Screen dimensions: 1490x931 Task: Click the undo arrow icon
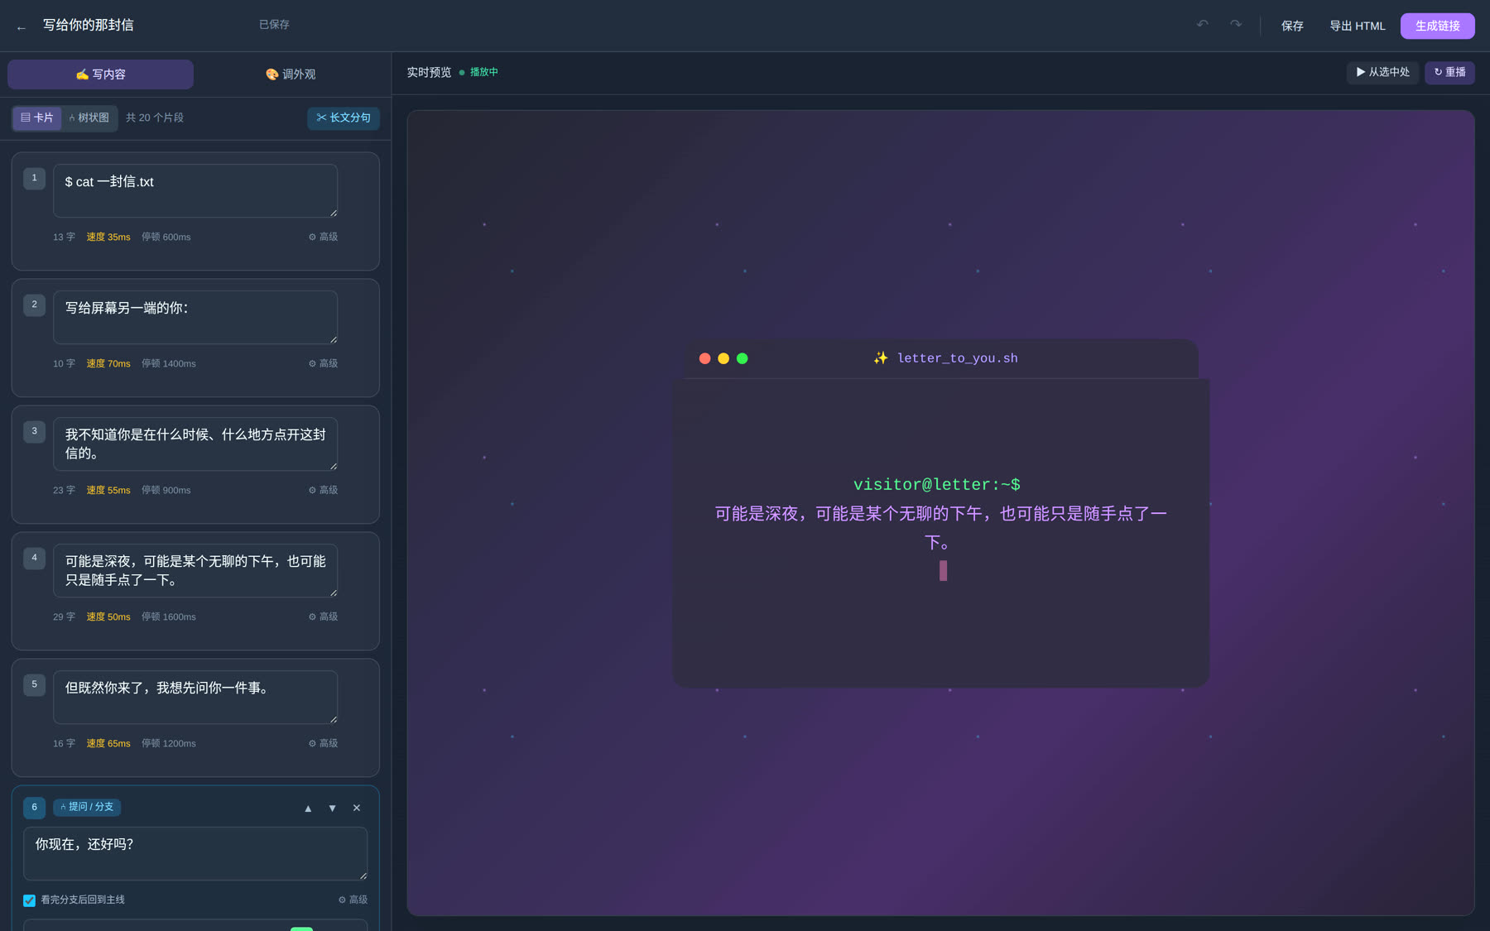coord(1203,25)
